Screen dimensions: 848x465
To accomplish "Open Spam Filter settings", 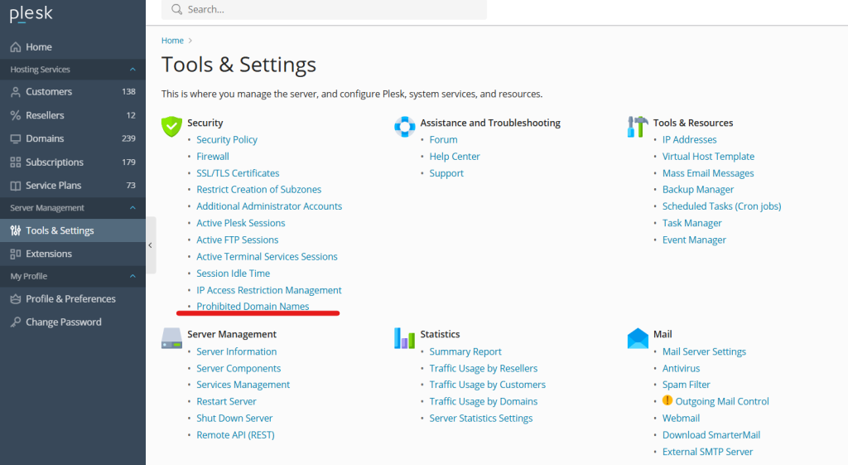I will click(687, 385).
